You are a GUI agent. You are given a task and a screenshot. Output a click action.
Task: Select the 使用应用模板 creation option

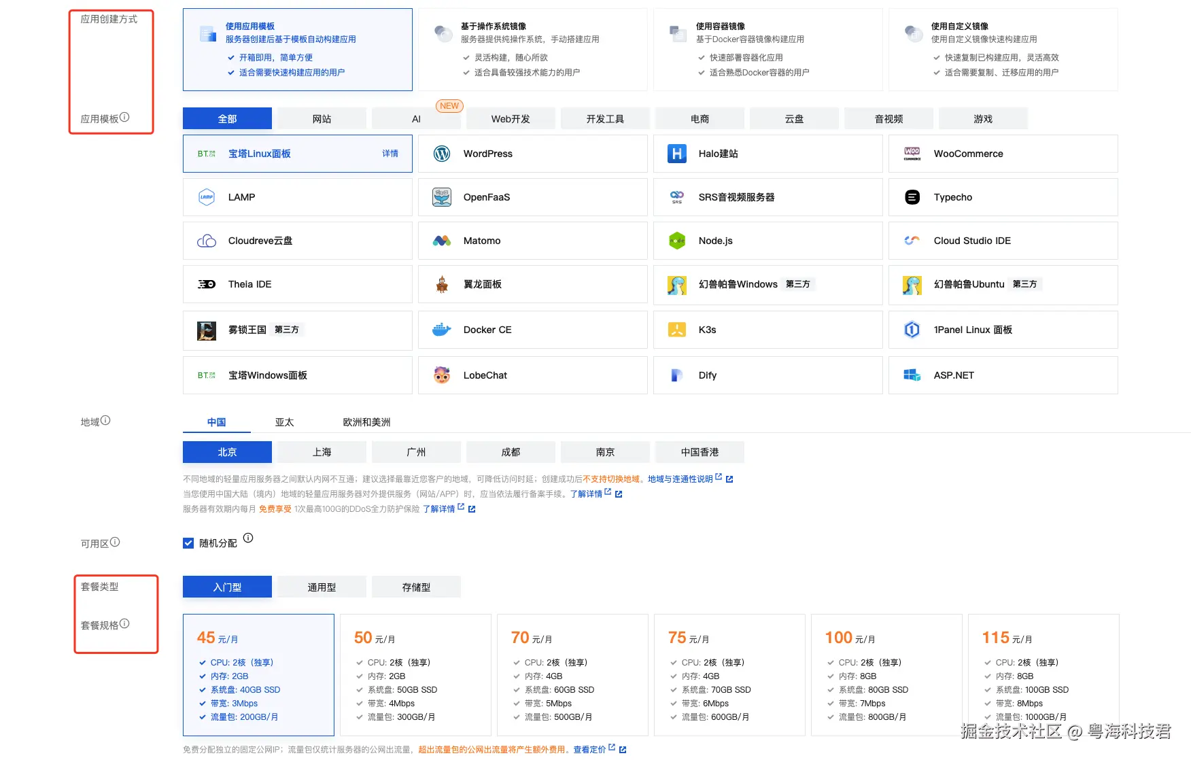coord(298,50)
